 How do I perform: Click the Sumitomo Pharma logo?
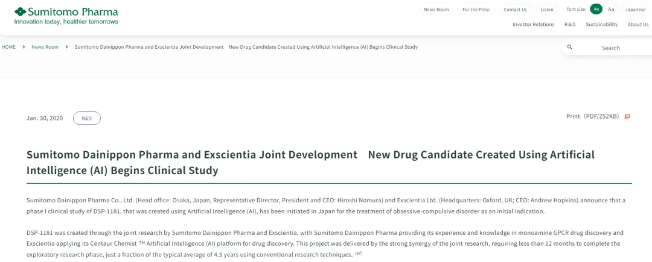tap(66, 16)
